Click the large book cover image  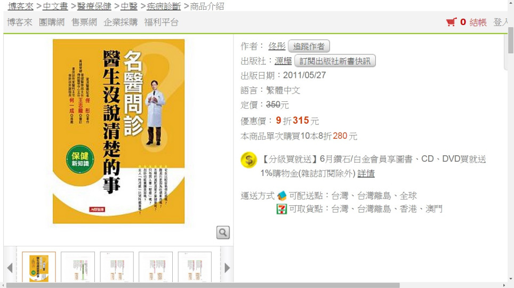click(x=119, y=131)
